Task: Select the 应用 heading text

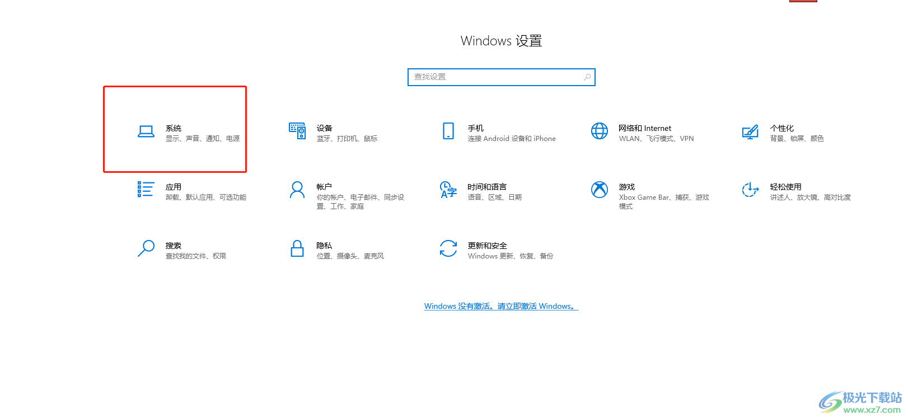Action: [x=174, y=187]
